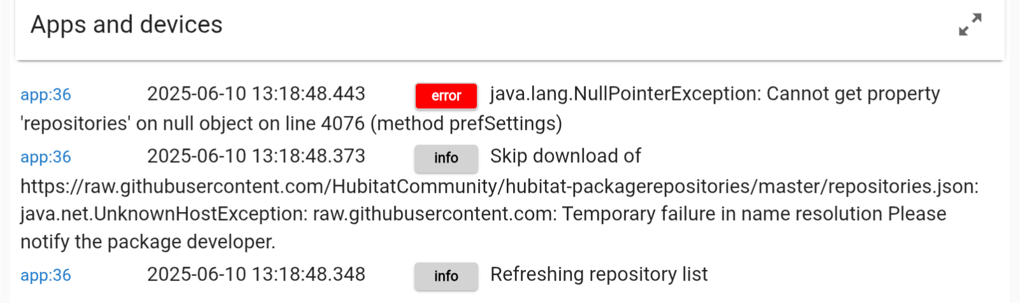Open app:36 link on the error entry
Image resolution: width=1020 pixels, height=303 pixels.
point(46,95)
